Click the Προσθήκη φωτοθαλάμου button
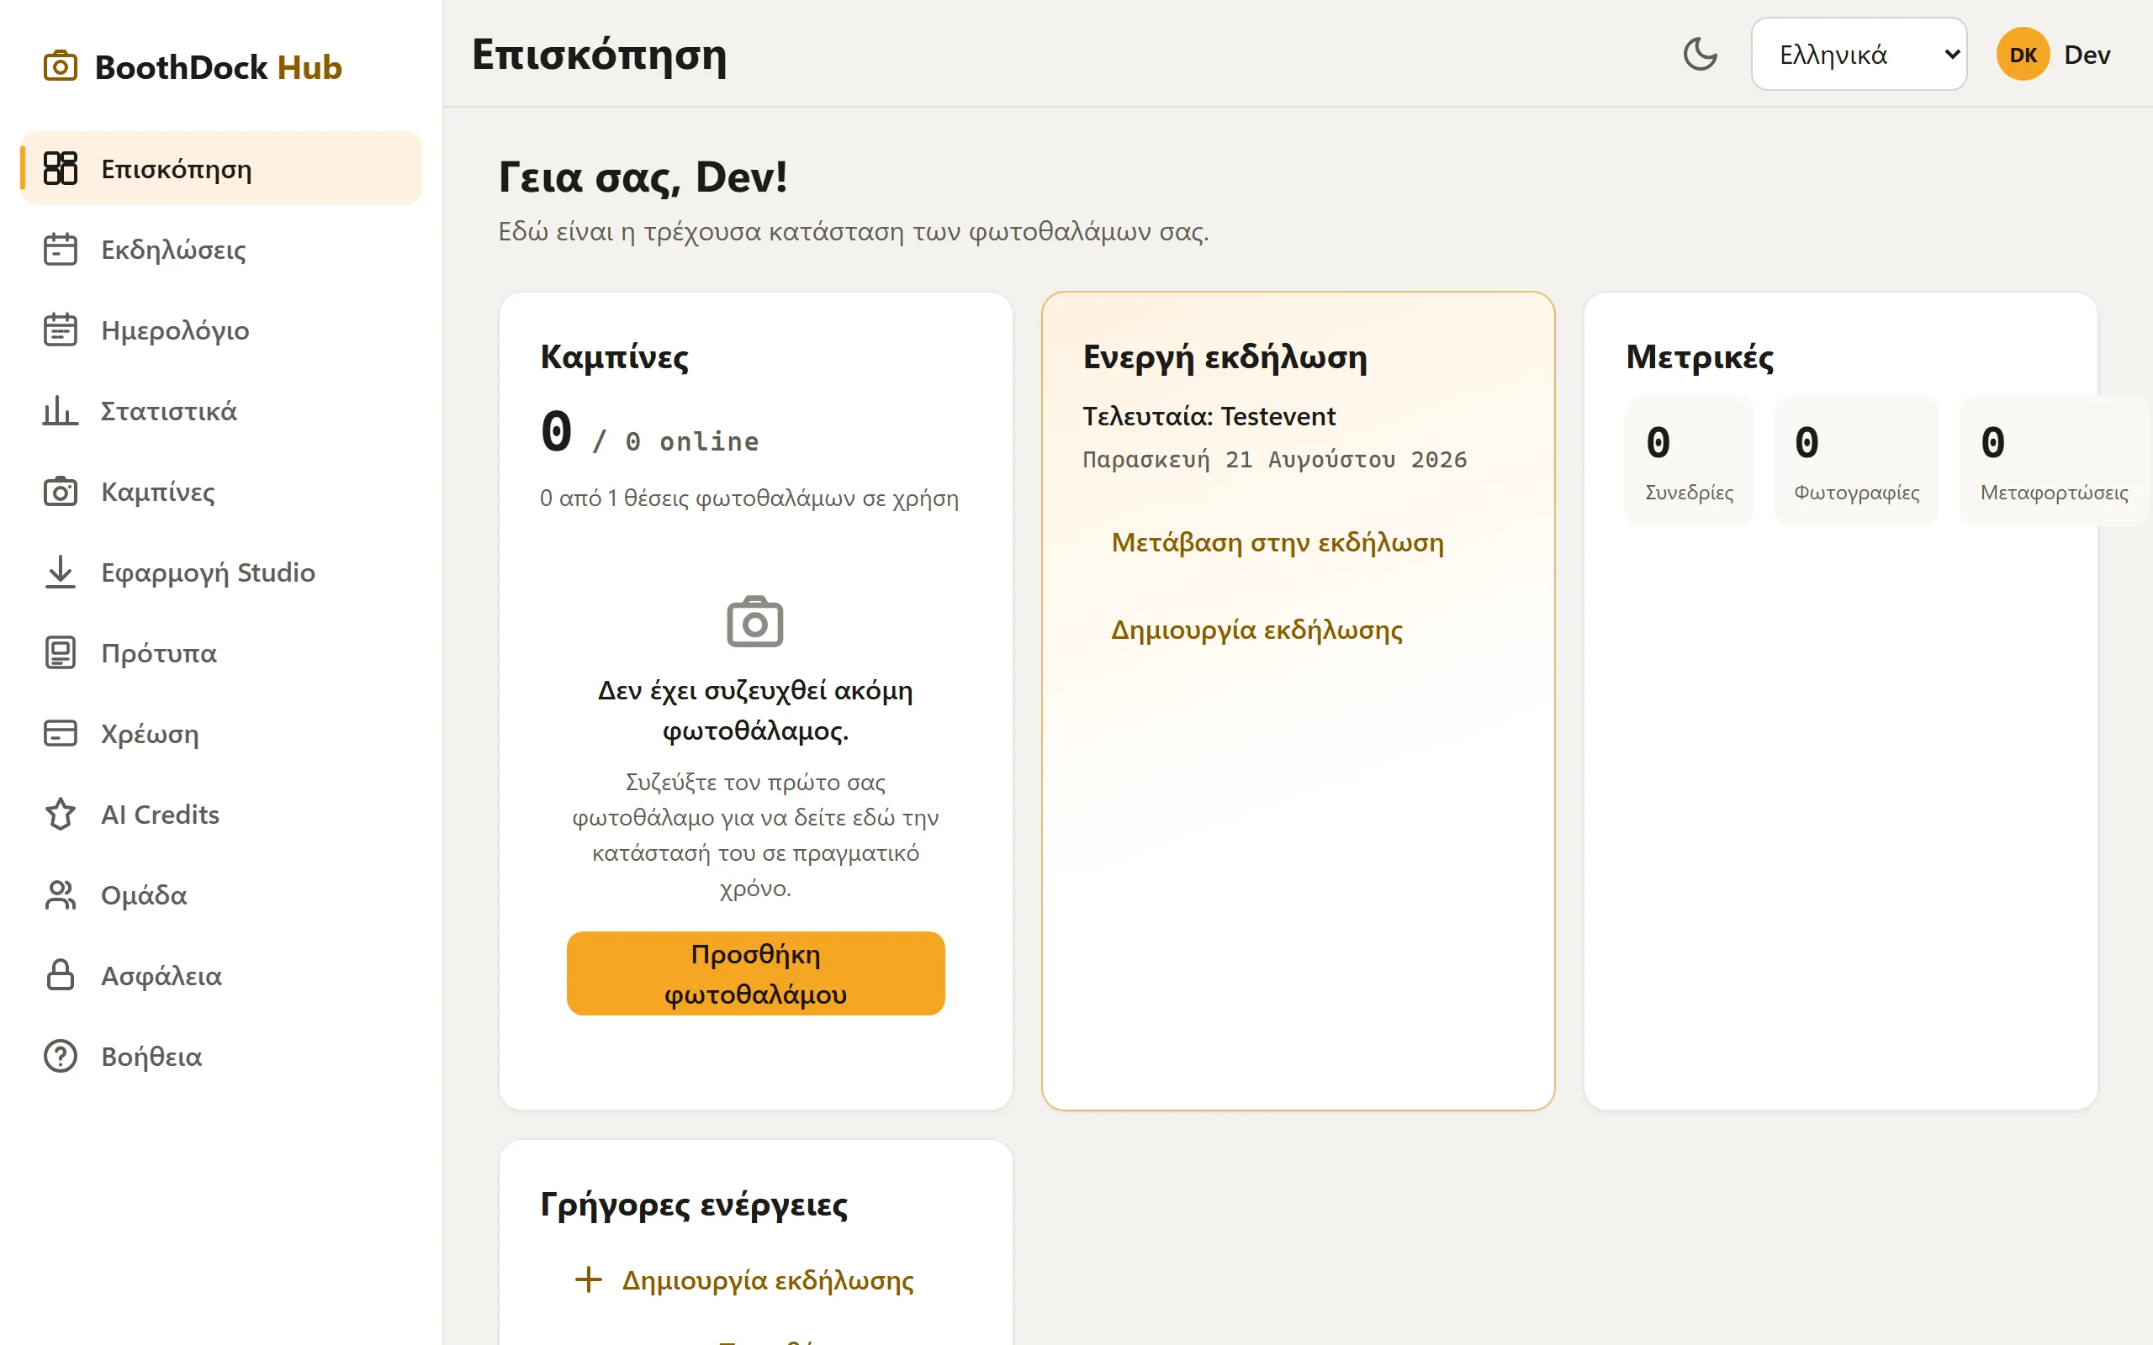 tap(755, 973)
